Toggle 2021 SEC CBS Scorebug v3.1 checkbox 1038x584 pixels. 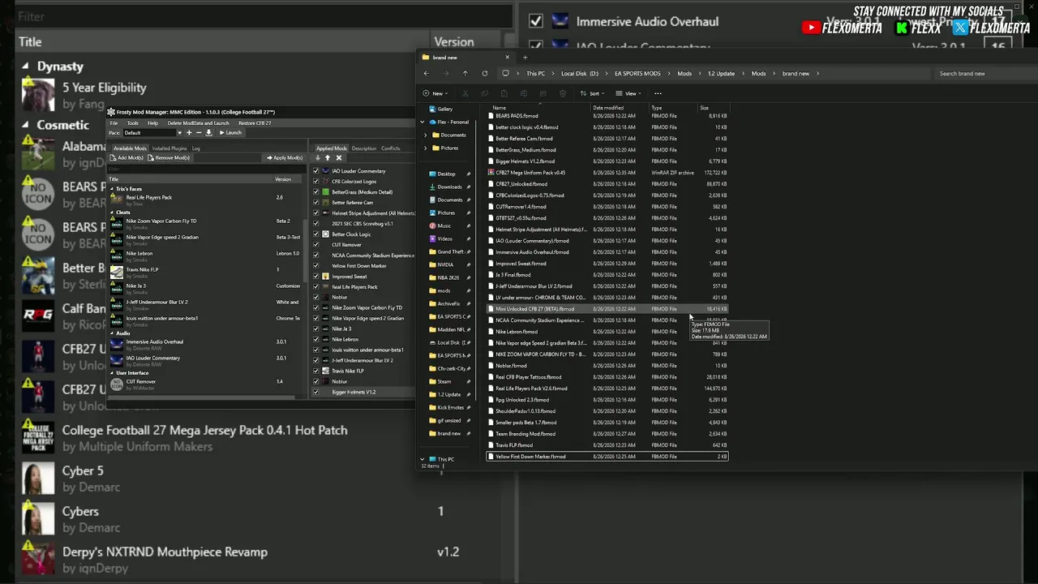click(x=316, y=224)
